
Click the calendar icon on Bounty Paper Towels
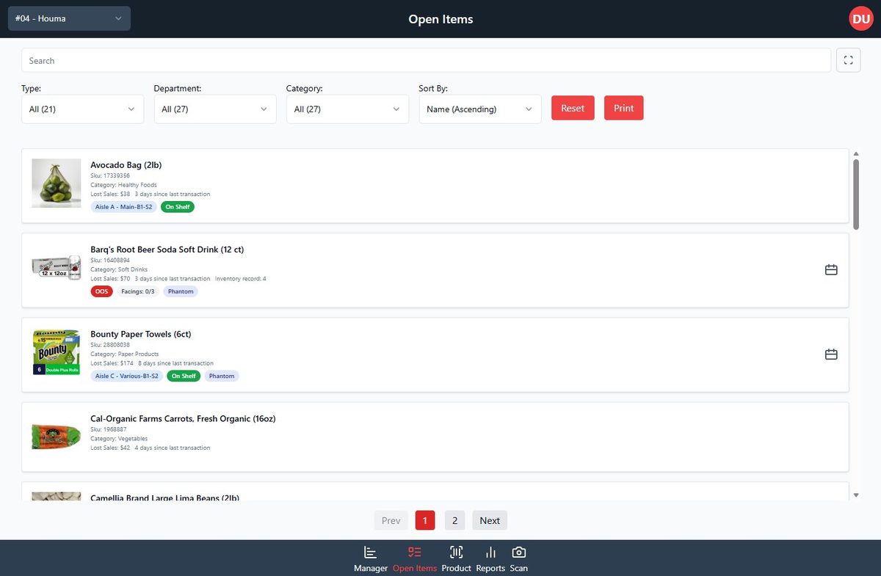830,354
